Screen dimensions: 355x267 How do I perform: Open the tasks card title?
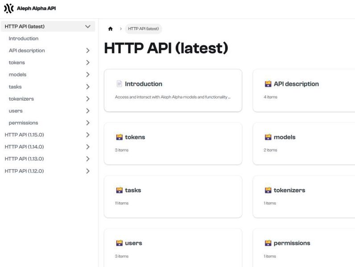pos(133,190)
